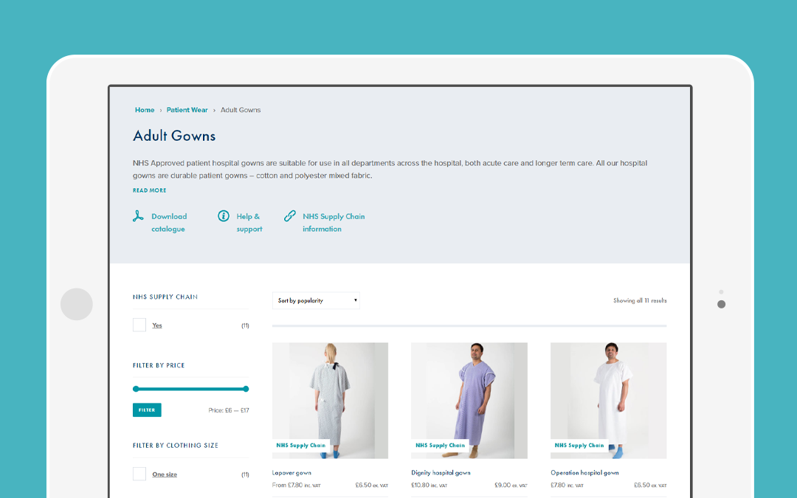This screenshot has height=498, width=797.
Task: Click the 'FILTER BY PRICE' heading
Action: pos(159,365)
